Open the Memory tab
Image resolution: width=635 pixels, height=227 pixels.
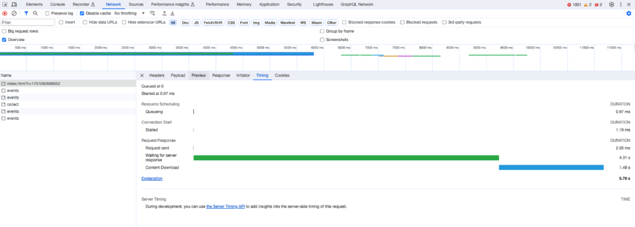tap(244, 5)
